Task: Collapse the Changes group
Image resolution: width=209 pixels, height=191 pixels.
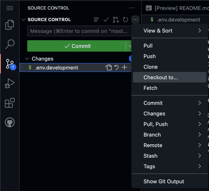Action: click(x=27, y=59)
